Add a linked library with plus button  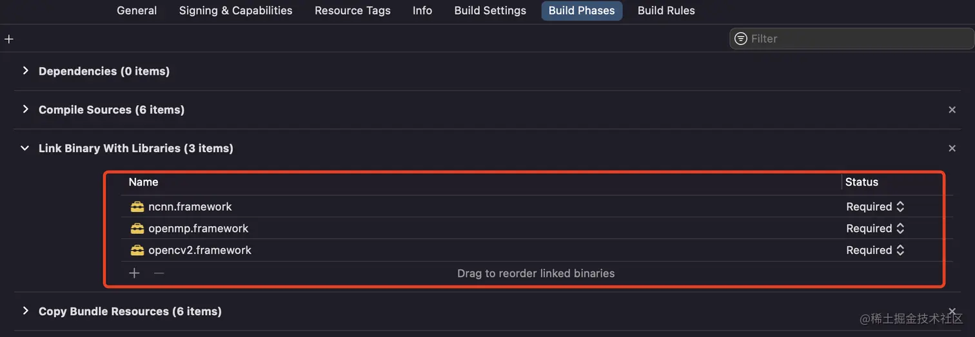(134, 273)
